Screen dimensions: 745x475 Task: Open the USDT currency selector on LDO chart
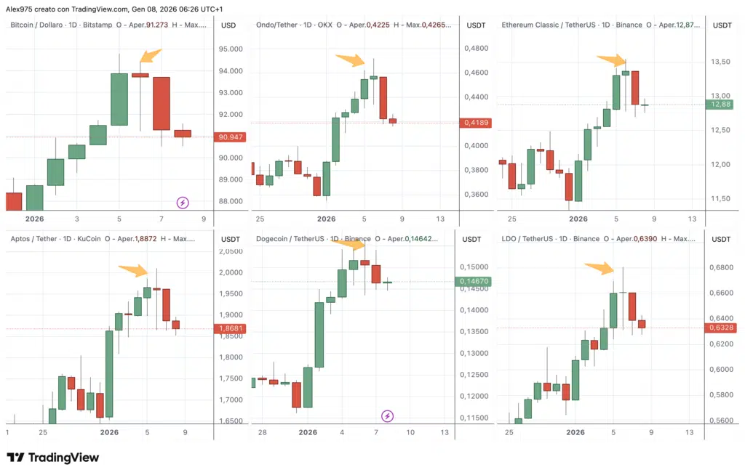[721, 239]
